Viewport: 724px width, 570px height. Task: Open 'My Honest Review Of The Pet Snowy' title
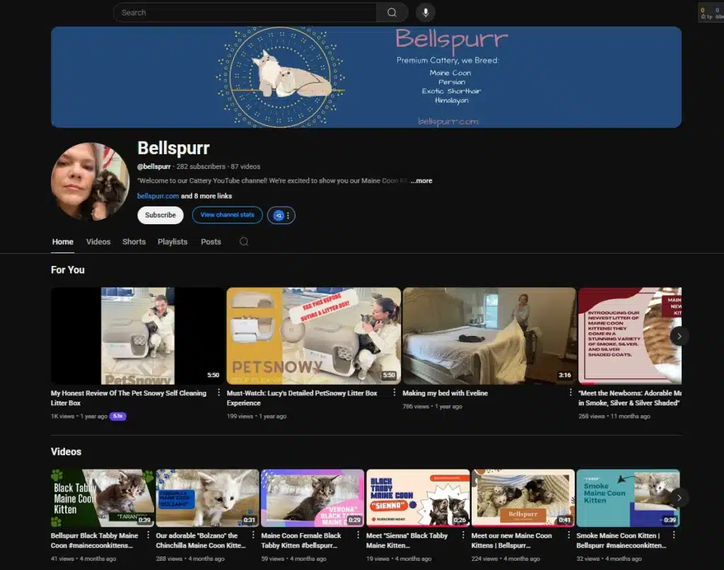tap(129, 397)
